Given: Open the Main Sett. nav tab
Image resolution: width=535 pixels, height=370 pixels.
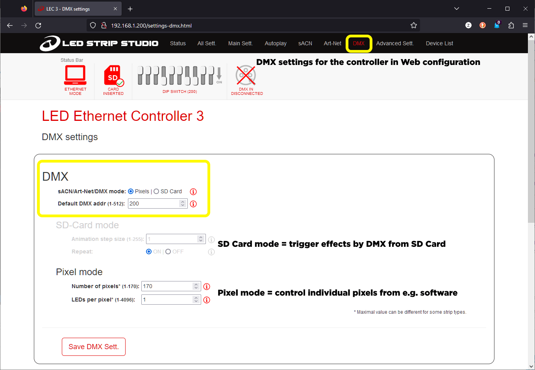Looking at the screenshot, I should tap(241, 43).
